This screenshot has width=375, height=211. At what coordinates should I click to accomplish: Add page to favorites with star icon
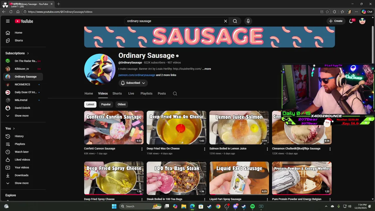[327, 12]
